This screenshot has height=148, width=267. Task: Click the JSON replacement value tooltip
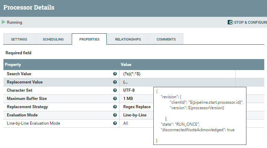[200, 115]
